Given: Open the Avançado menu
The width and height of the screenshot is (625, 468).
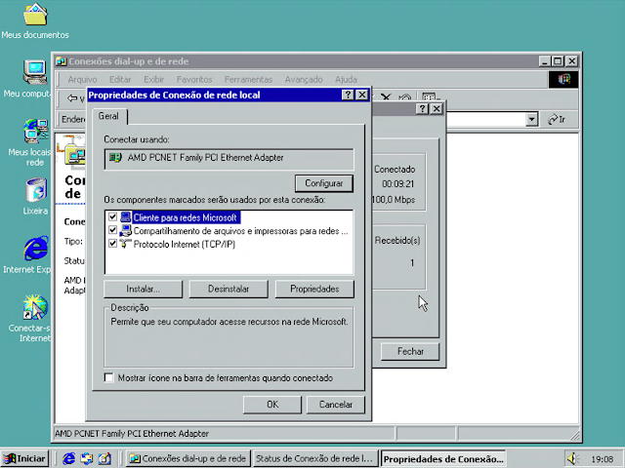Looking at the screenshot, I should 304,80.
